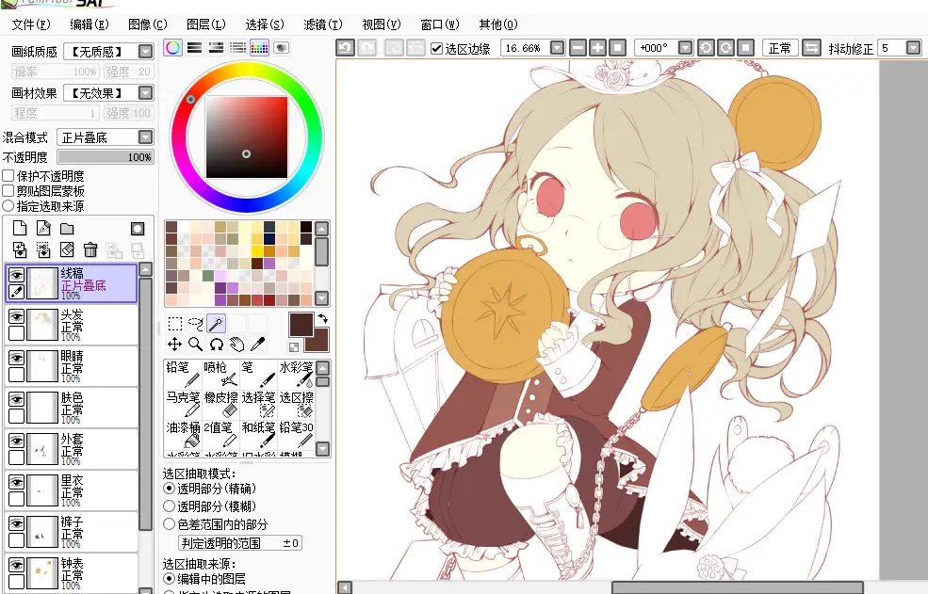Create a new linework pen layer
The height and width of the screenshot is (594, 928).
[x=43, y=229]
